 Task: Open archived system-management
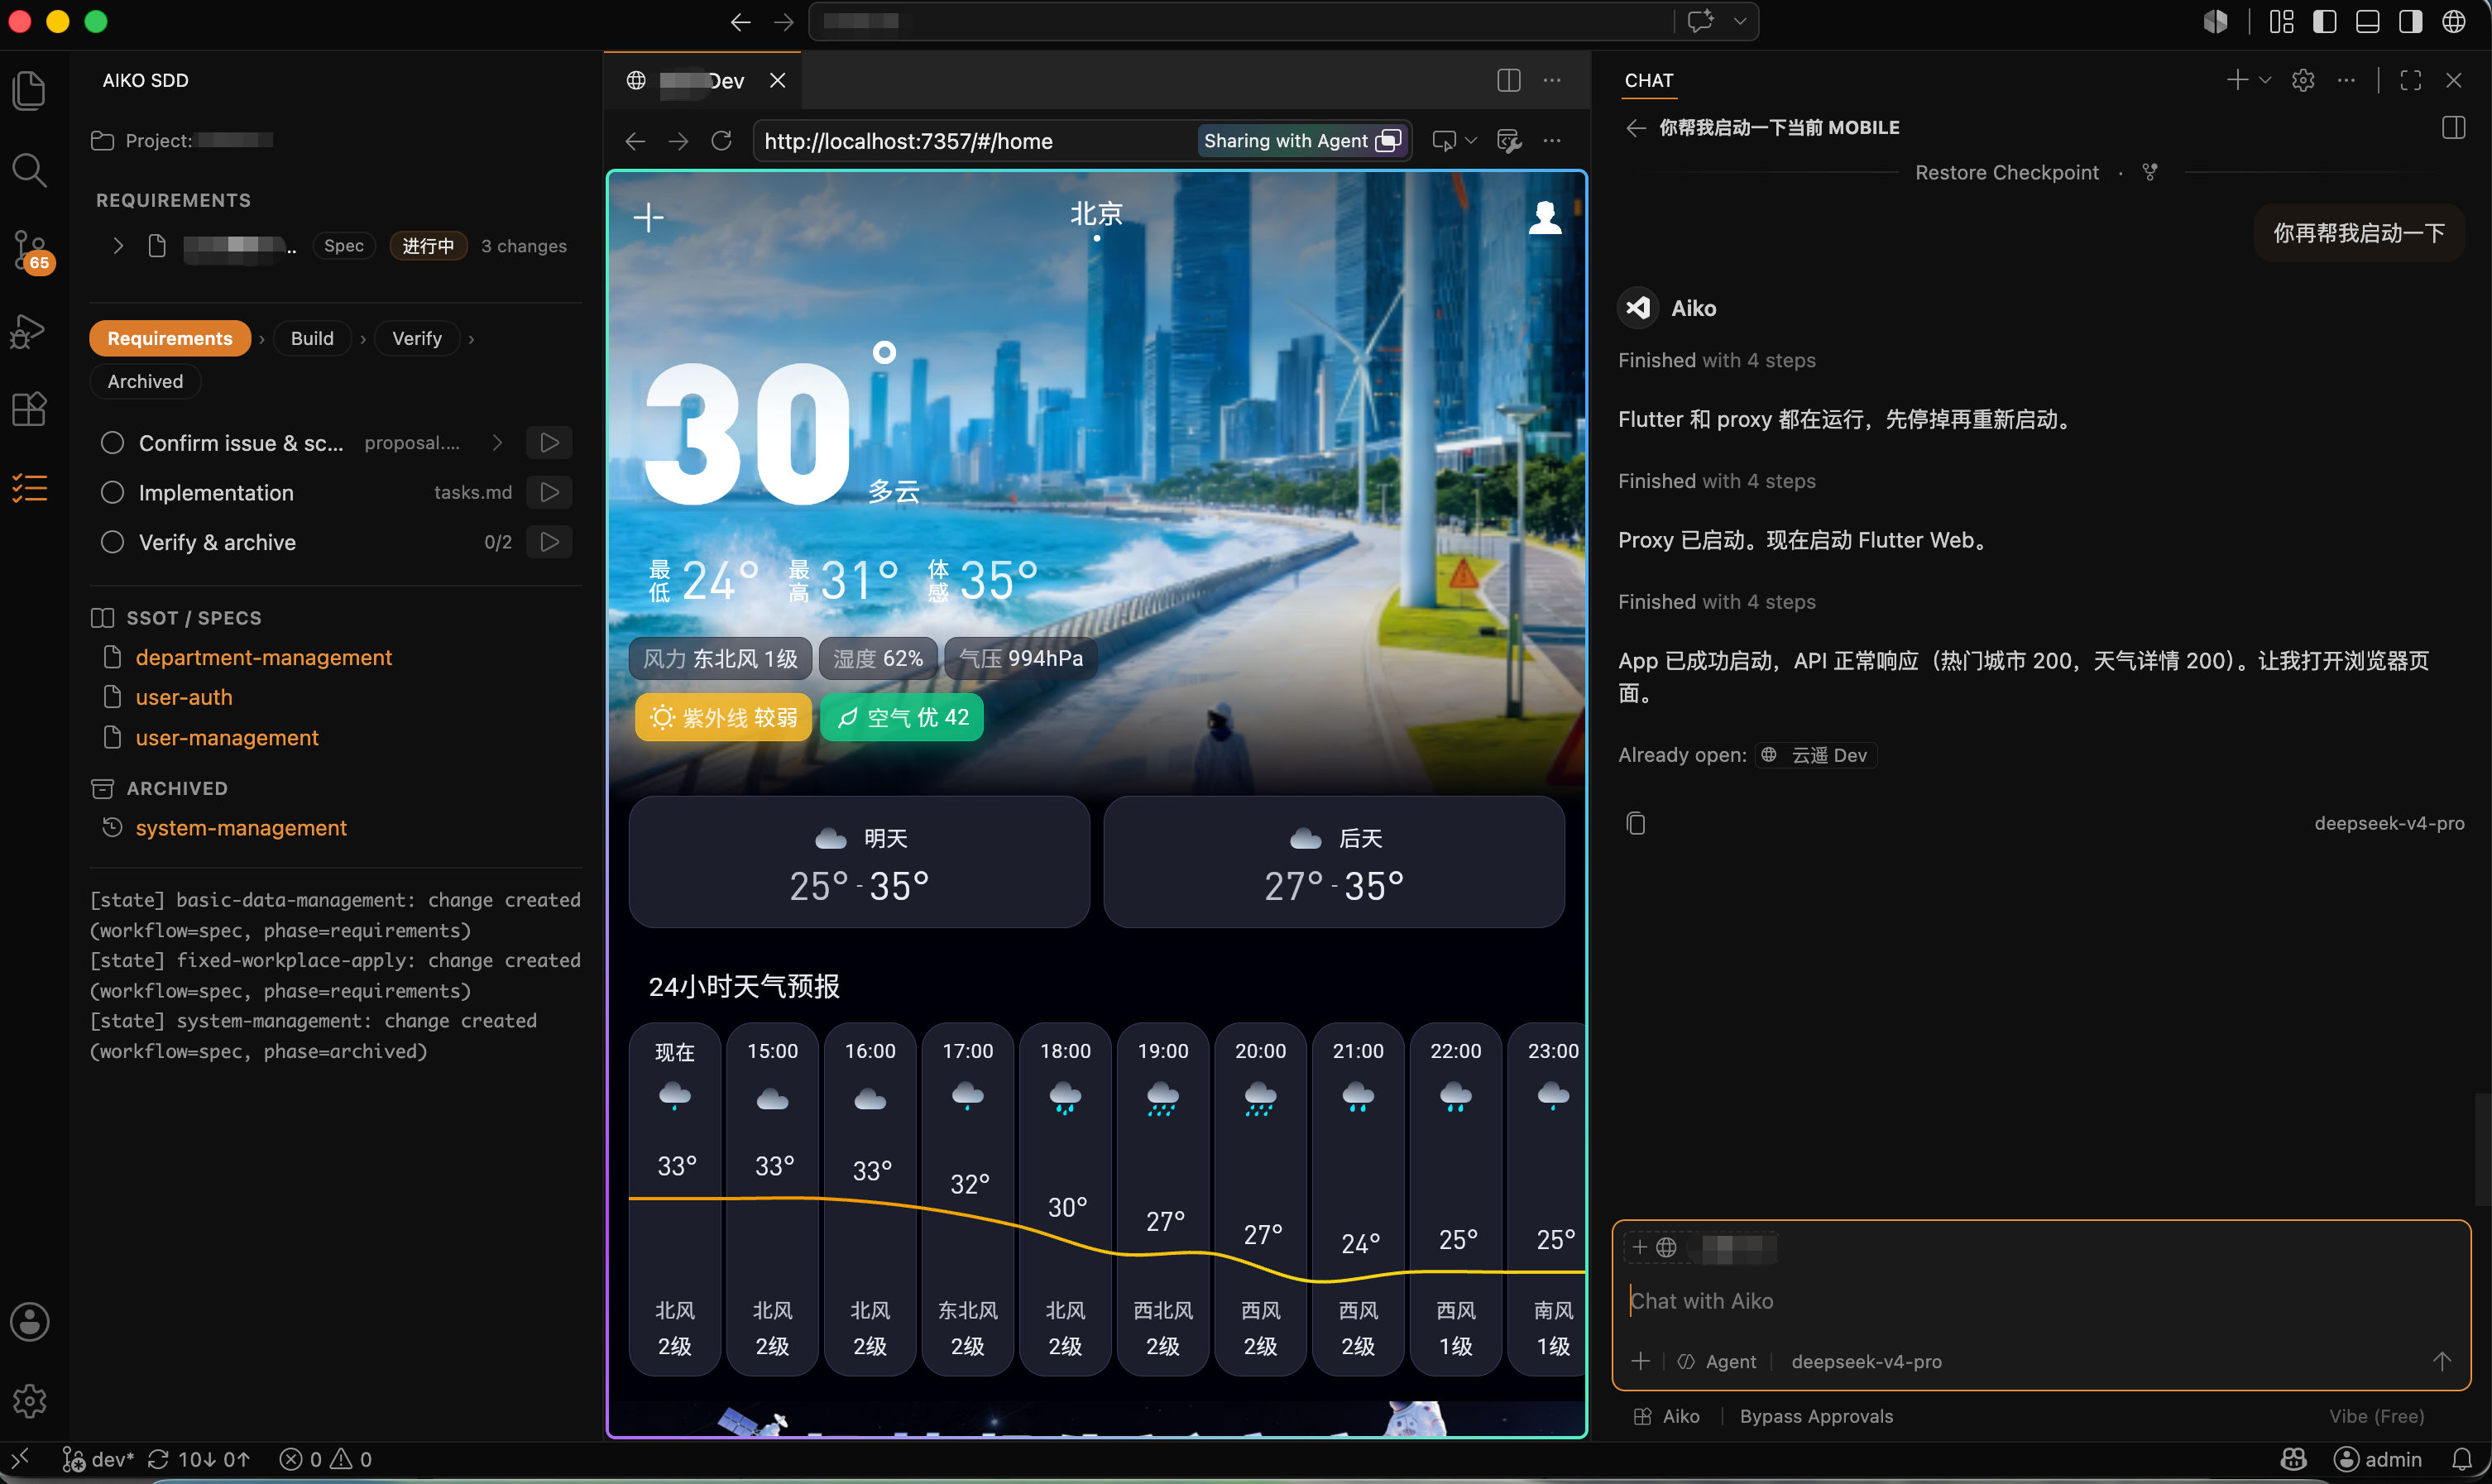[x=241, y=827]
